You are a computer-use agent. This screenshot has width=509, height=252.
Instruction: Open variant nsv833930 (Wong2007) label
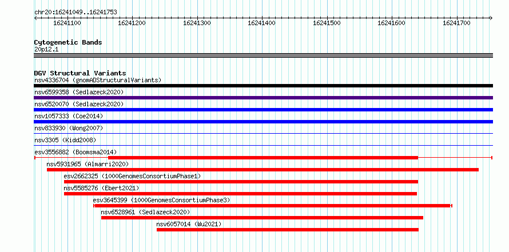point(69,128)
